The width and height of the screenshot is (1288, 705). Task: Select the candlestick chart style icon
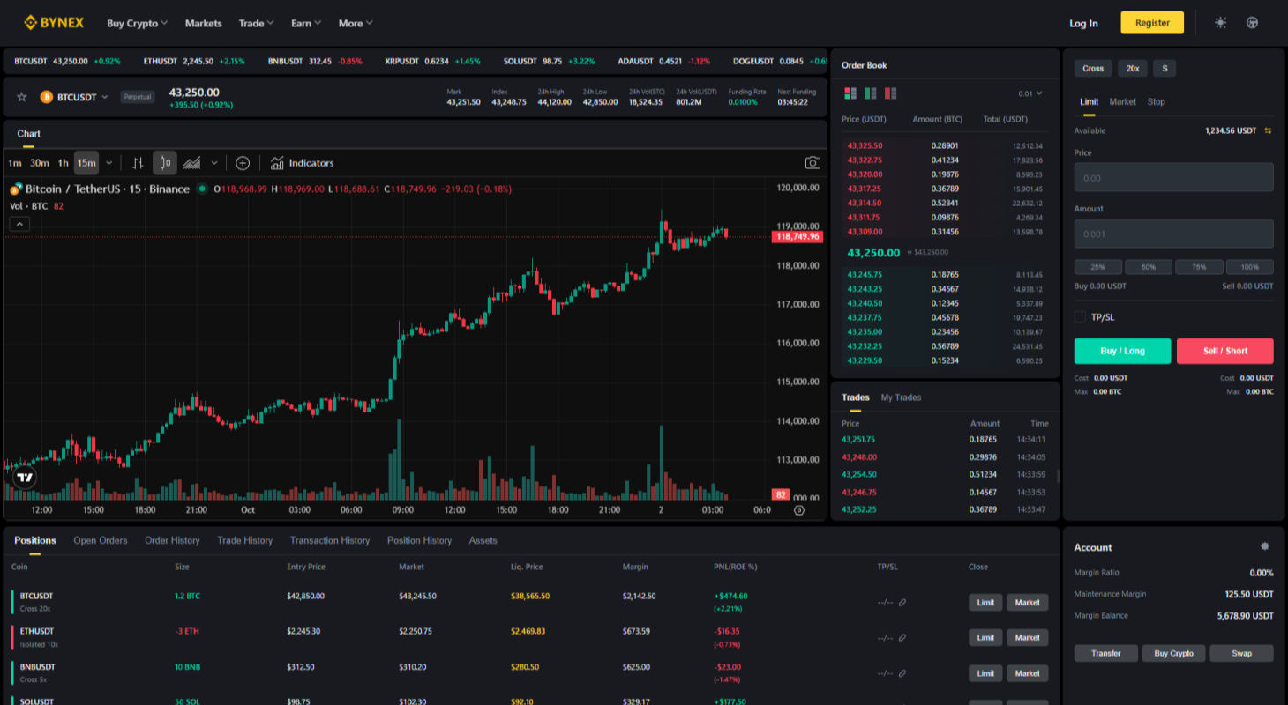[165, 163]
